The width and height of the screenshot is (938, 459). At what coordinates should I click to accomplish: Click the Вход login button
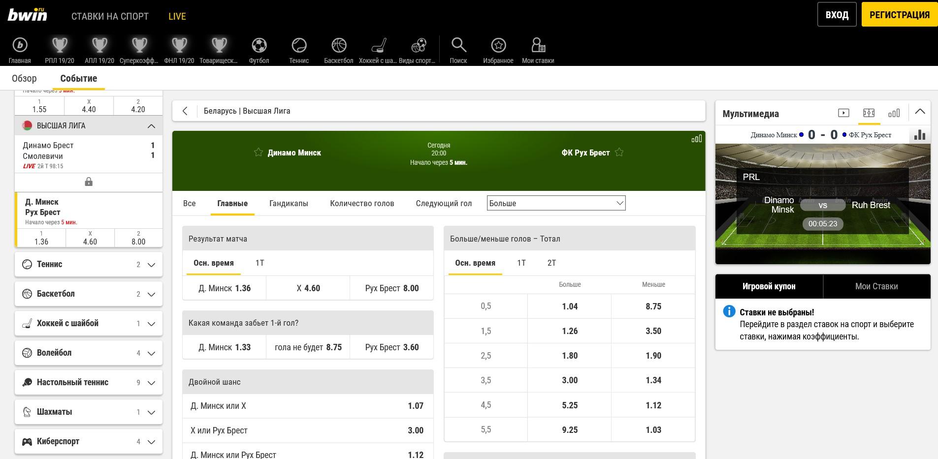(837, 15)
